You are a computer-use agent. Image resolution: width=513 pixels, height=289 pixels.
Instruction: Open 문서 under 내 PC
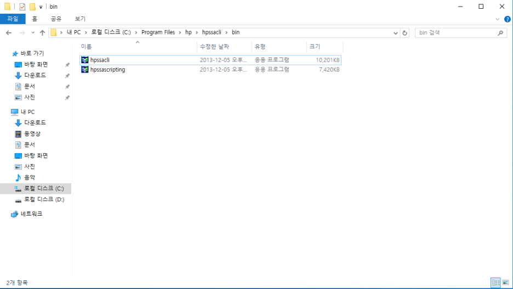click(30, 144)
